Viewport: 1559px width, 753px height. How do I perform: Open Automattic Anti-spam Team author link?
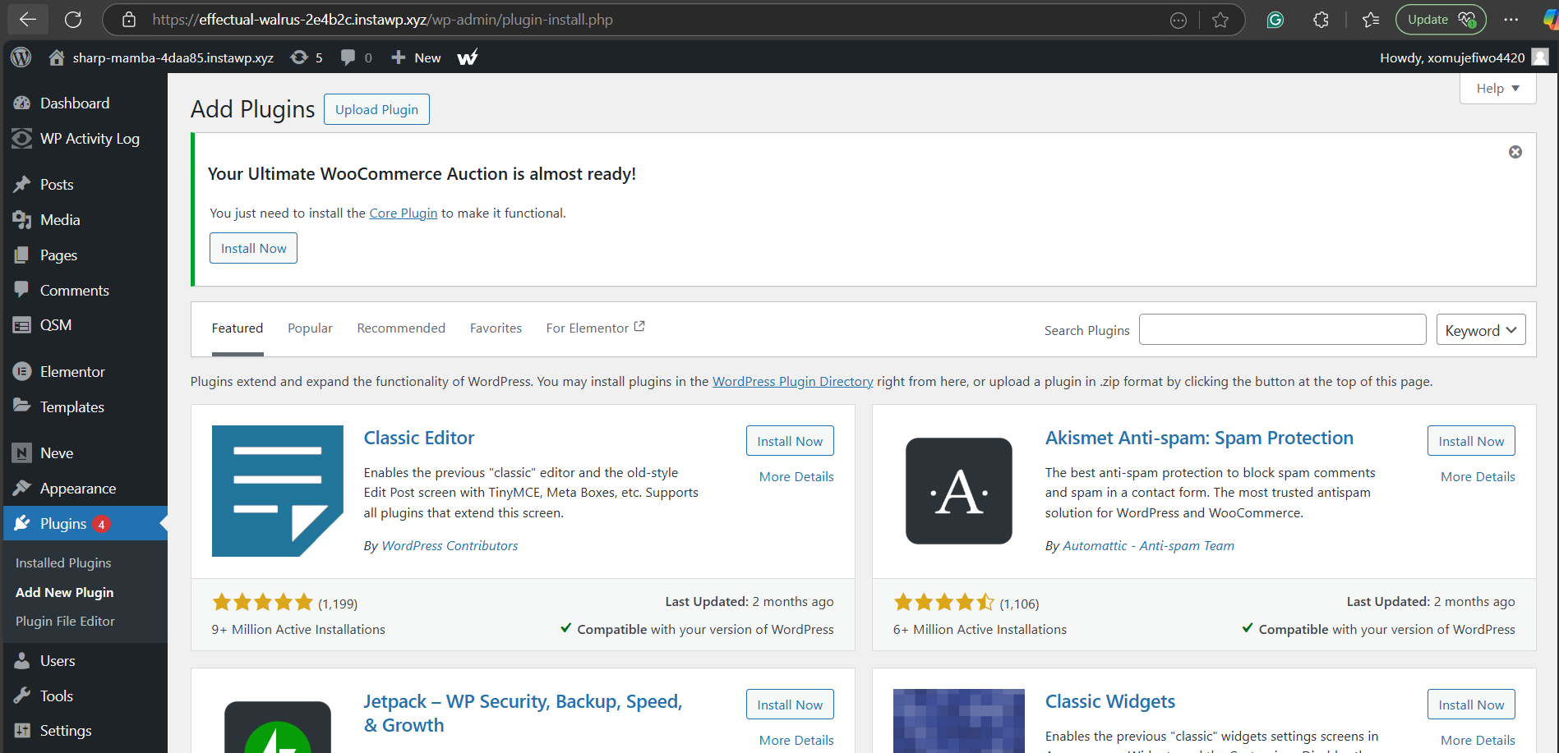1148,546
